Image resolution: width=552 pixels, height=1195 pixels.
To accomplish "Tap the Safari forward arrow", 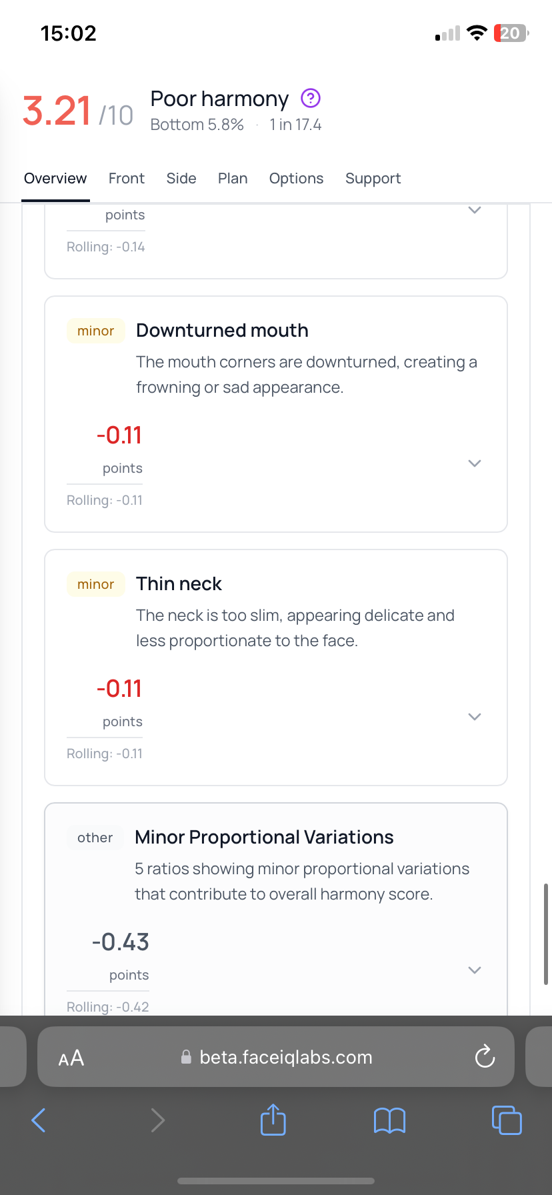I will point(157,1120).
